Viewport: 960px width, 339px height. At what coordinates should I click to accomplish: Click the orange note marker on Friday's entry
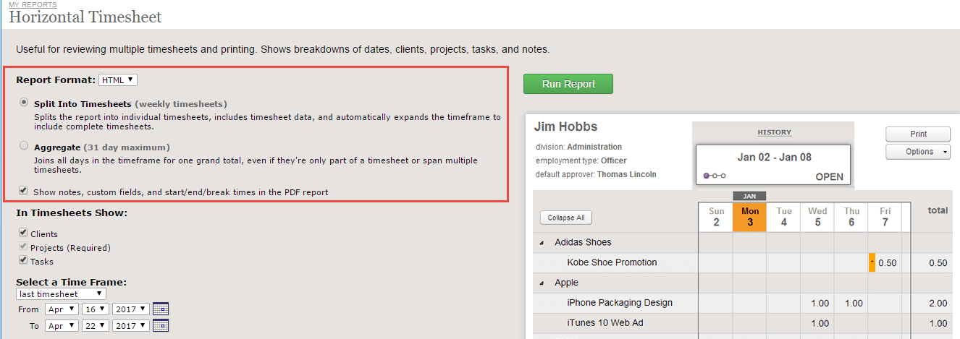click(x=872, y=263)
